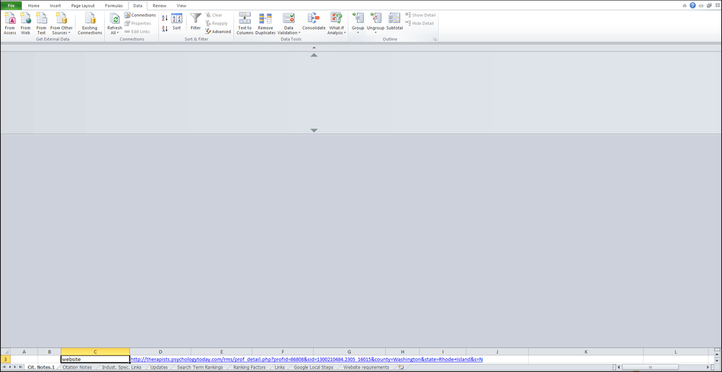
Task: Open the Ranking Factors sheet tab
Action: click(x=249, y=368)
